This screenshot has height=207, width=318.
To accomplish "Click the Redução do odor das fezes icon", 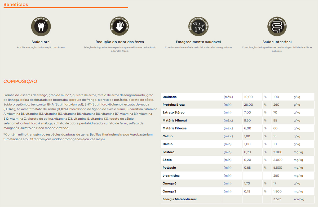I will click(120, 26).
